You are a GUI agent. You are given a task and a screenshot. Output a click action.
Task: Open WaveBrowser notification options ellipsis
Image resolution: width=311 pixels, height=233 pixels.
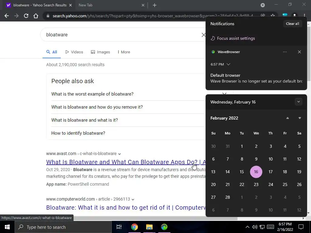tap(285, 52)
